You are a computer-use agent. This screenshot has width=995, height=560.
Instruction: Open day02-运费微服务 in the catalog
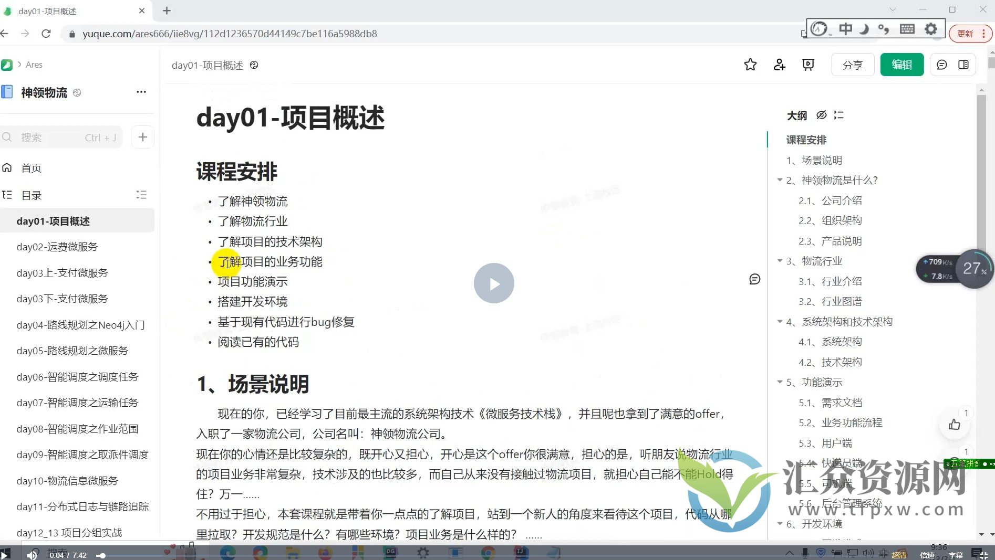coord(57,247)
